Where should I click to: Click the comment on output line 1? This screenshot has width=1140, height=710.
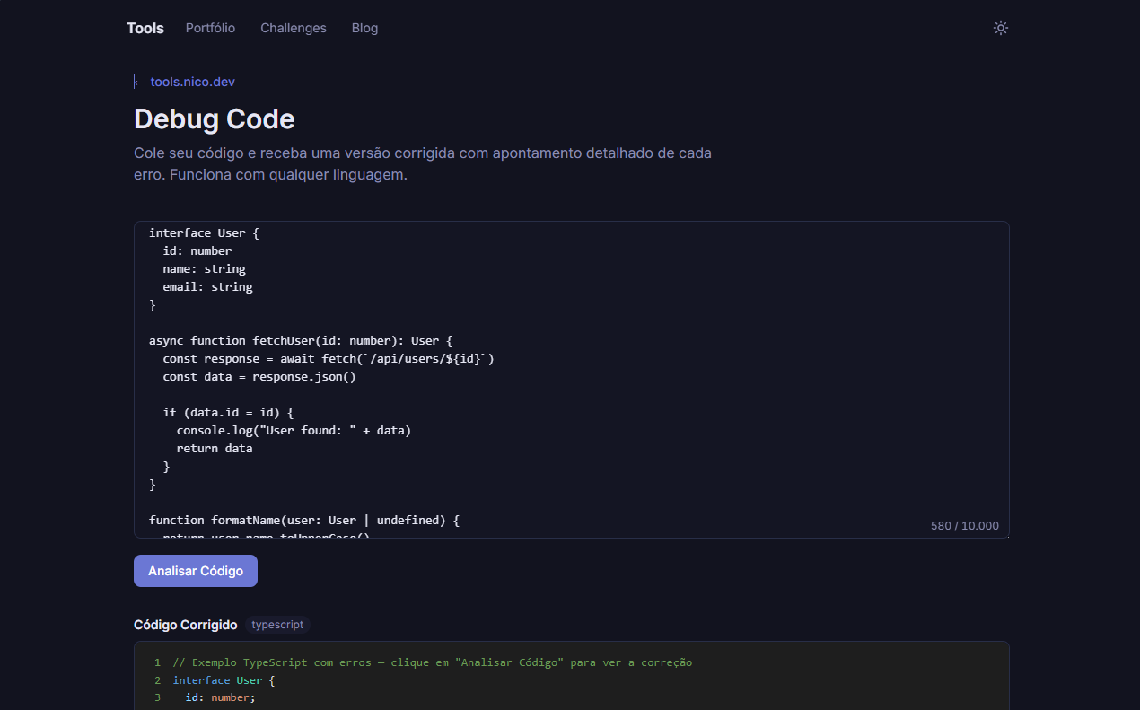(x=433, y=662)
